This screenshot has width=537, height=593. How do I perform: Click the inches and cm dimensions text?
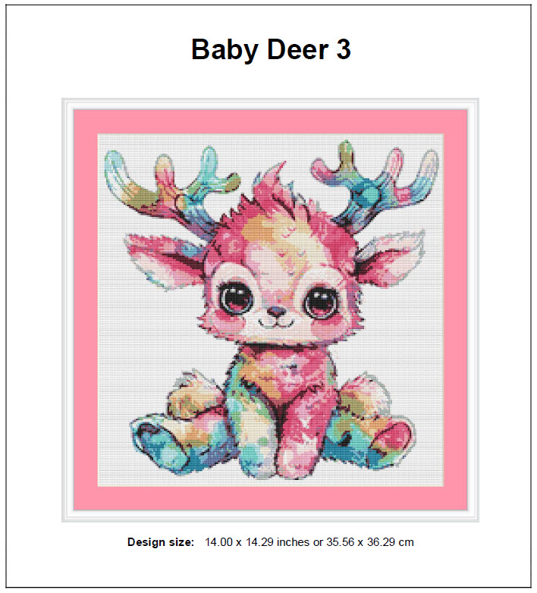(309, 542)
